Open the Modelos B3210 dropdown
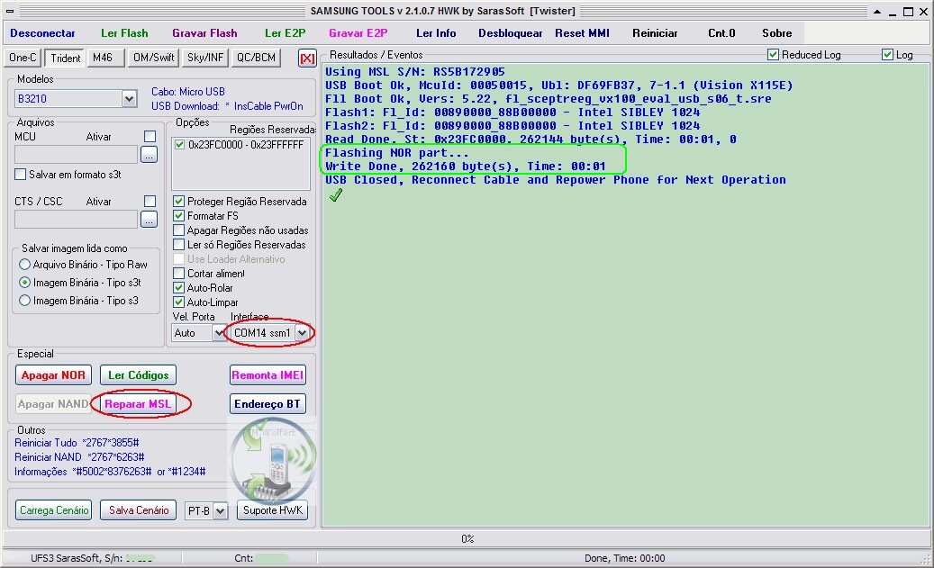This screenshot has width=934, height=568. pos(130,99)
